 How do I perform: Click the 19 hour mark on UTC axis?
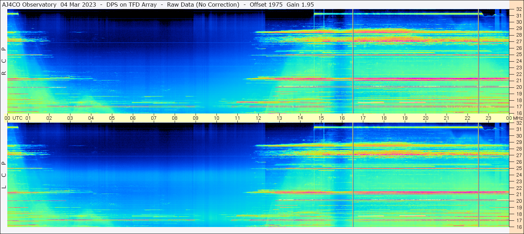click(405, 118)
